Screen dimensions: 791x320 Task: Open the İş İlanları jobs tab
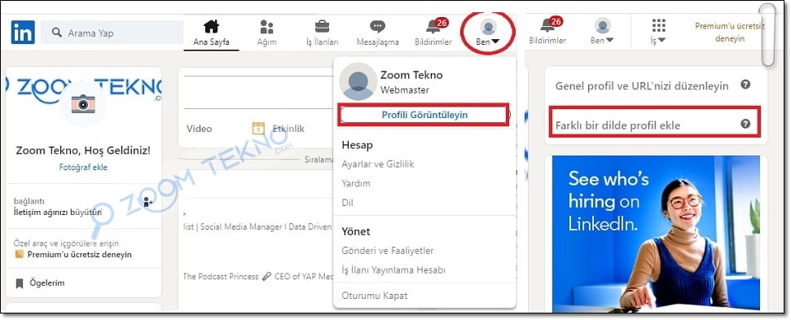[x=322, y=33]
